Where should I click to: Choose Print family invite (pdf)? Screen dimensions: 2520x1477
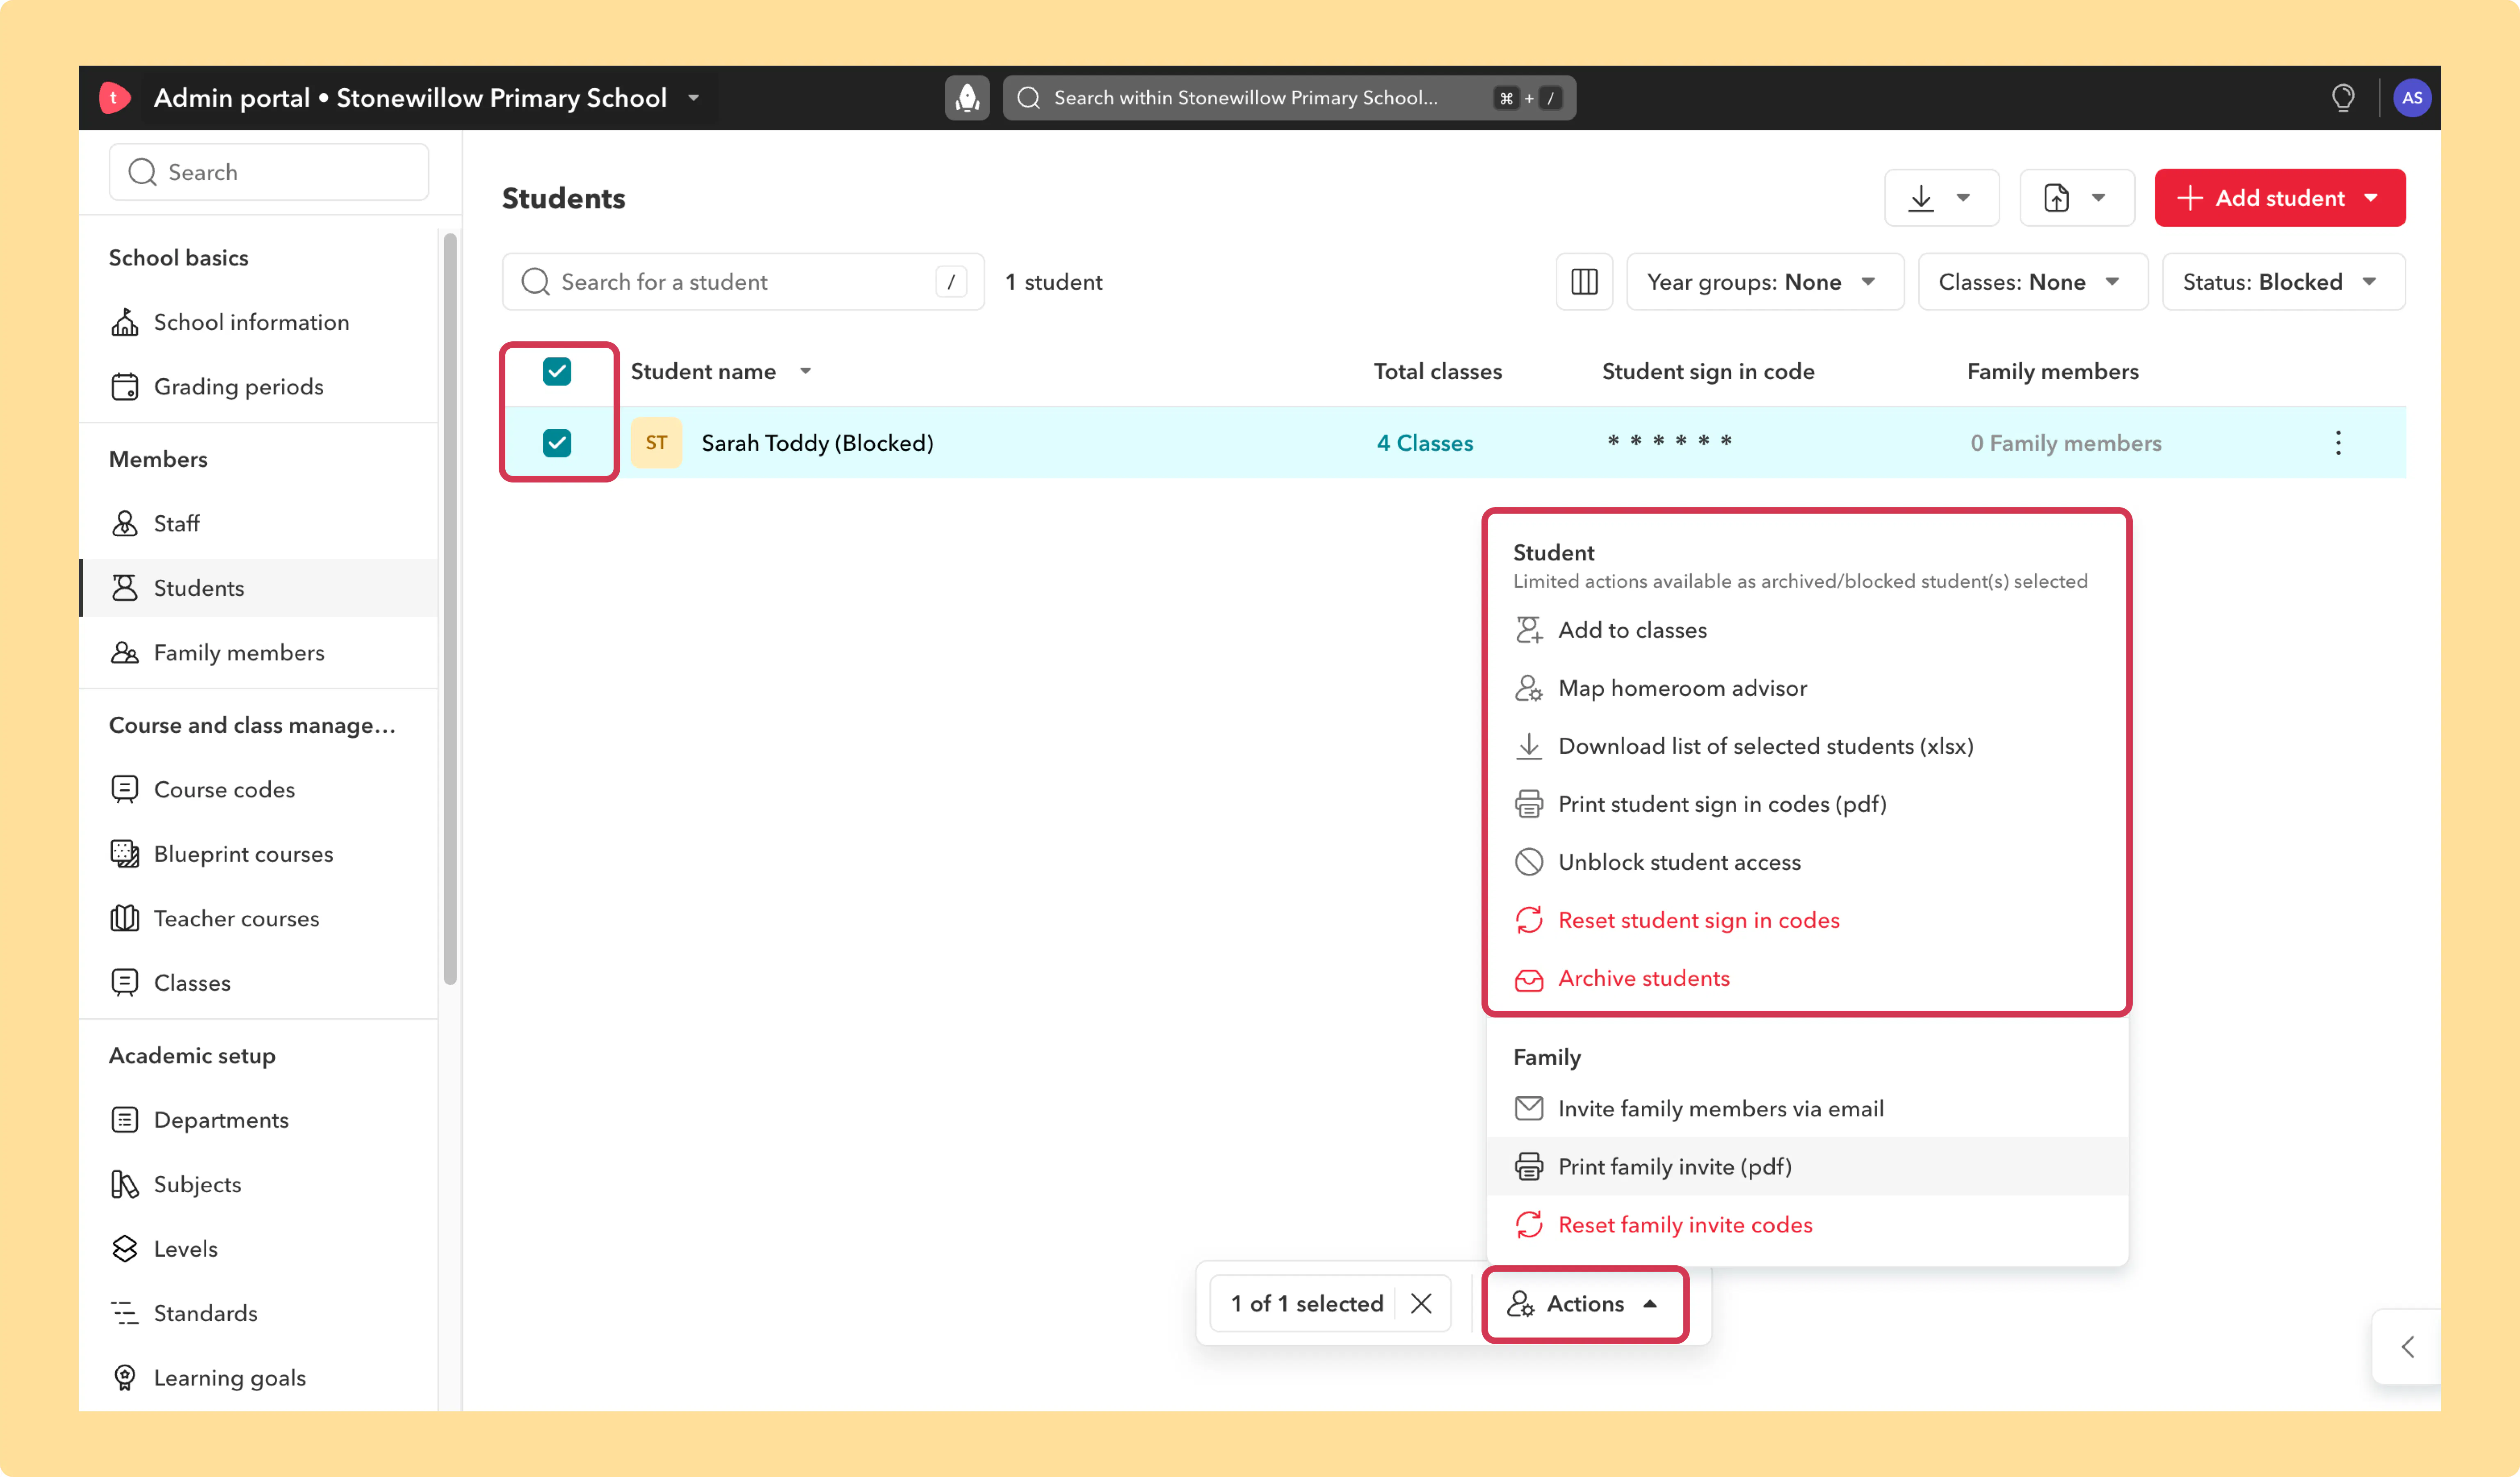(1807, 1167)
